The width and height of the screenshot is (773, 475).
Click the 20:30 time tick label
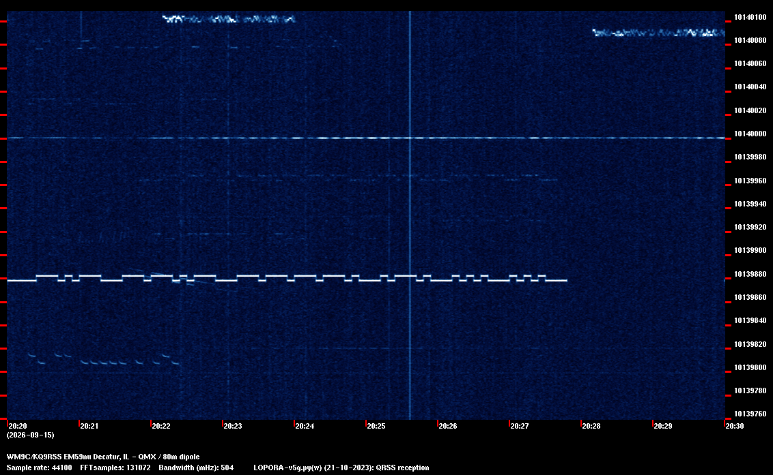pyautogui.click(x=734, y=426)
